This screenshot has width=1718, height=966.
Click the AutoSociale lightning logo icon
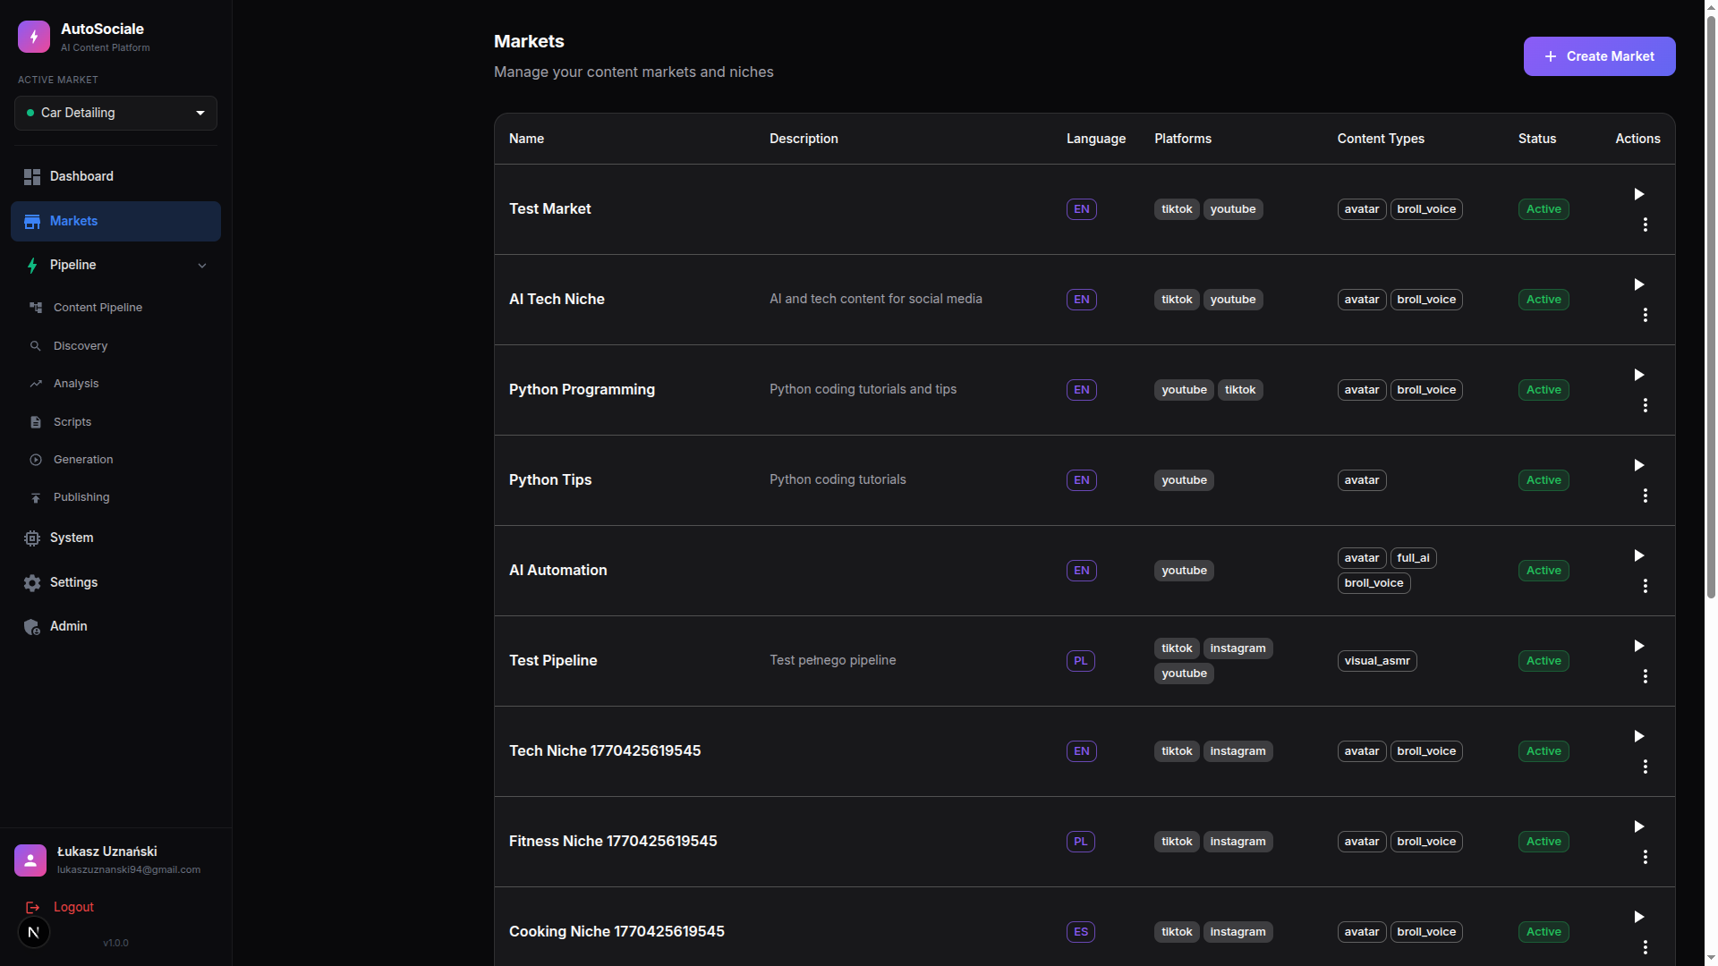point(34,37)
